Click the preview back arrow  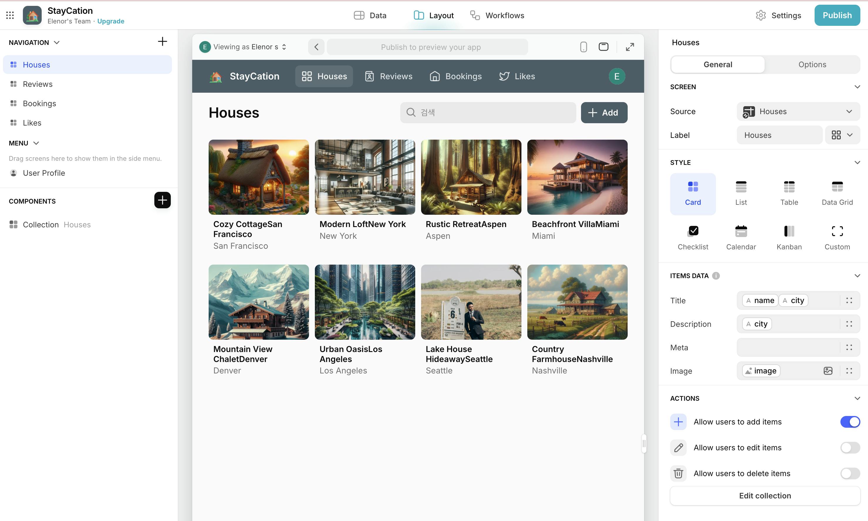click(316, 47)
